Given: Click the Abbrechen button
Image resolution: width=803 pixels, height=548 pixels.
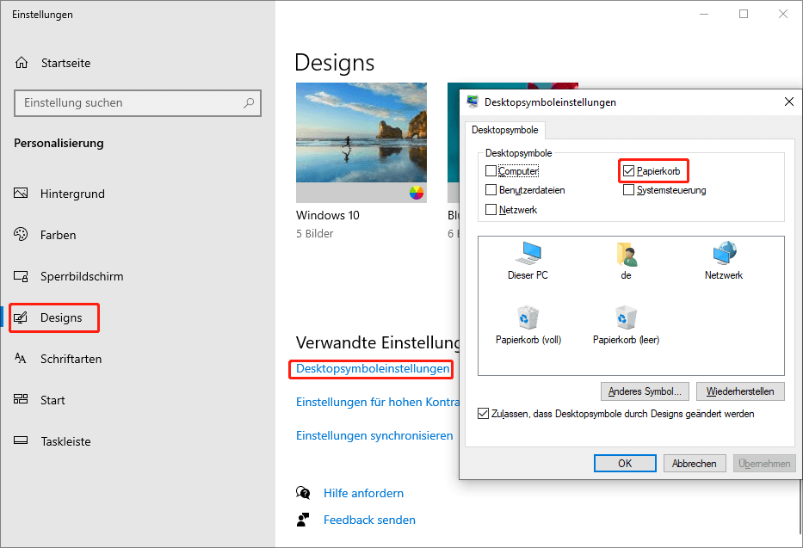Looking at the screenshot, I should pyautogui.click(x=695, y=463).
